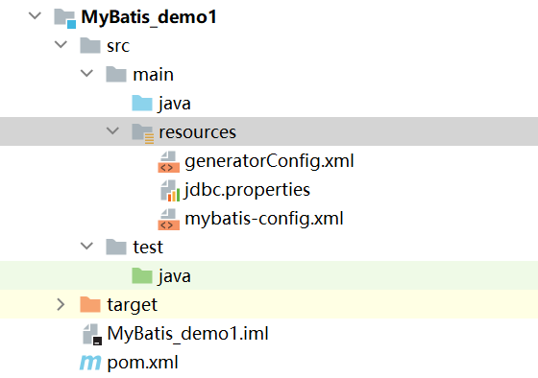Select jdbc.properties file name
The image size is (538, 378).
click(248, 190)
